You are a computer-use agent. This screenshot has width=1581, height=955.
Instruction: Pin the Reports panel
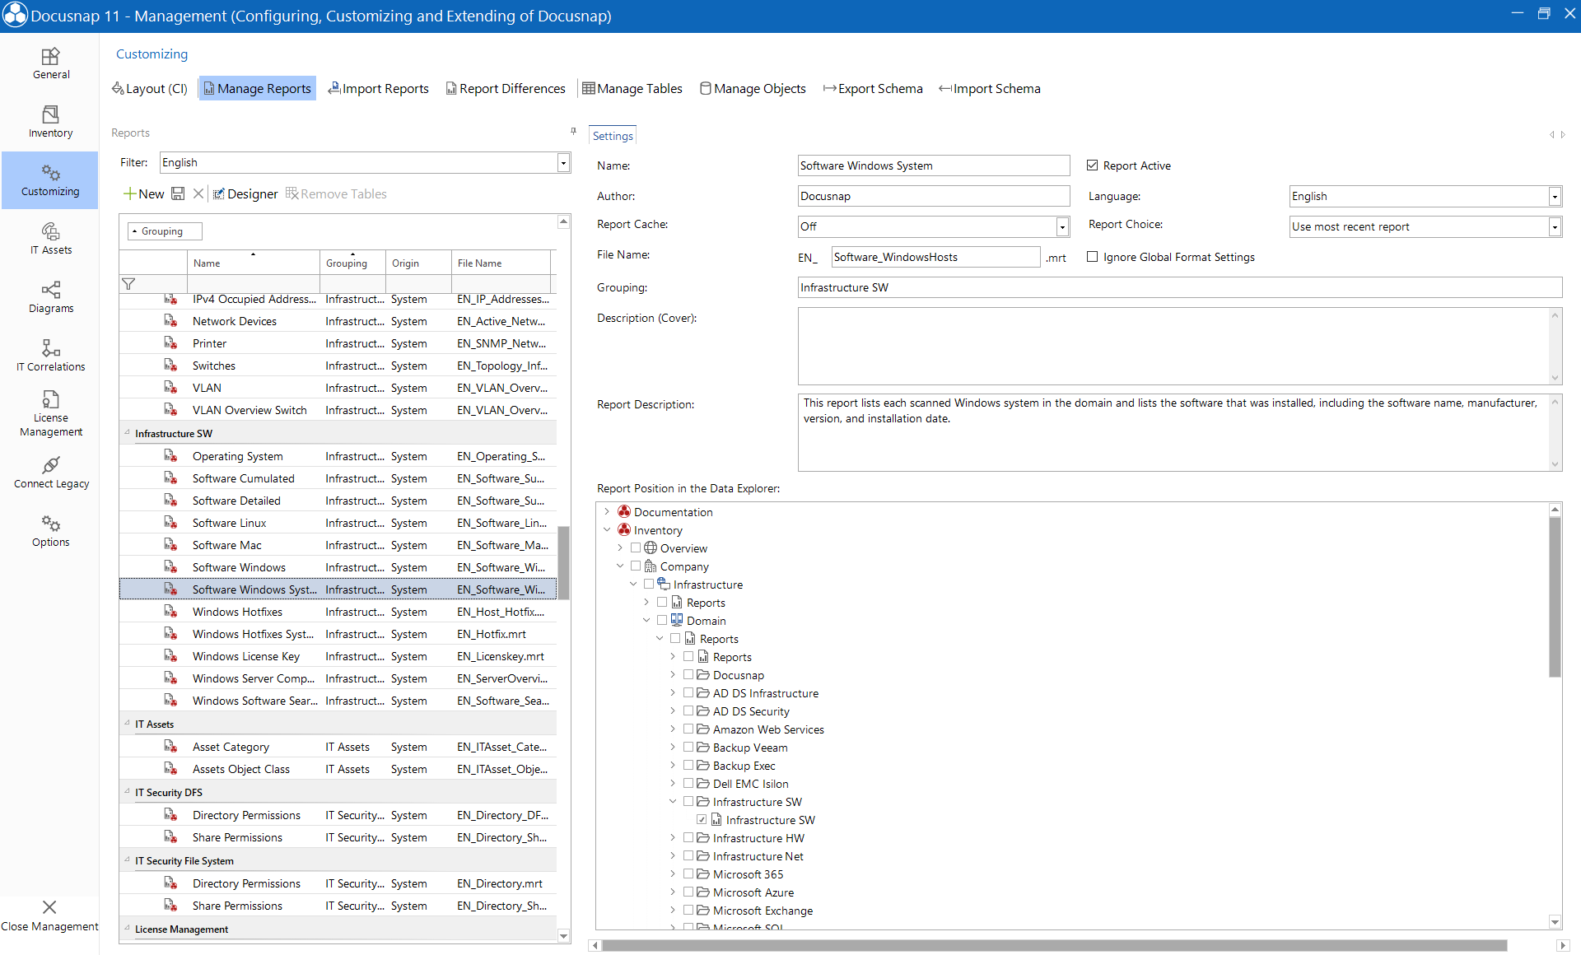click(x=573, y=130)
